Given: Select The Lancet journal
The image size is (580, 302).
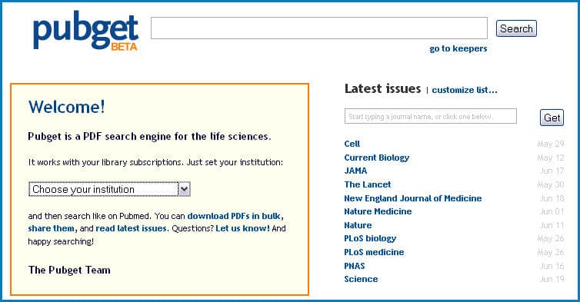Looking at the screenshot, I should click(368, 184).
